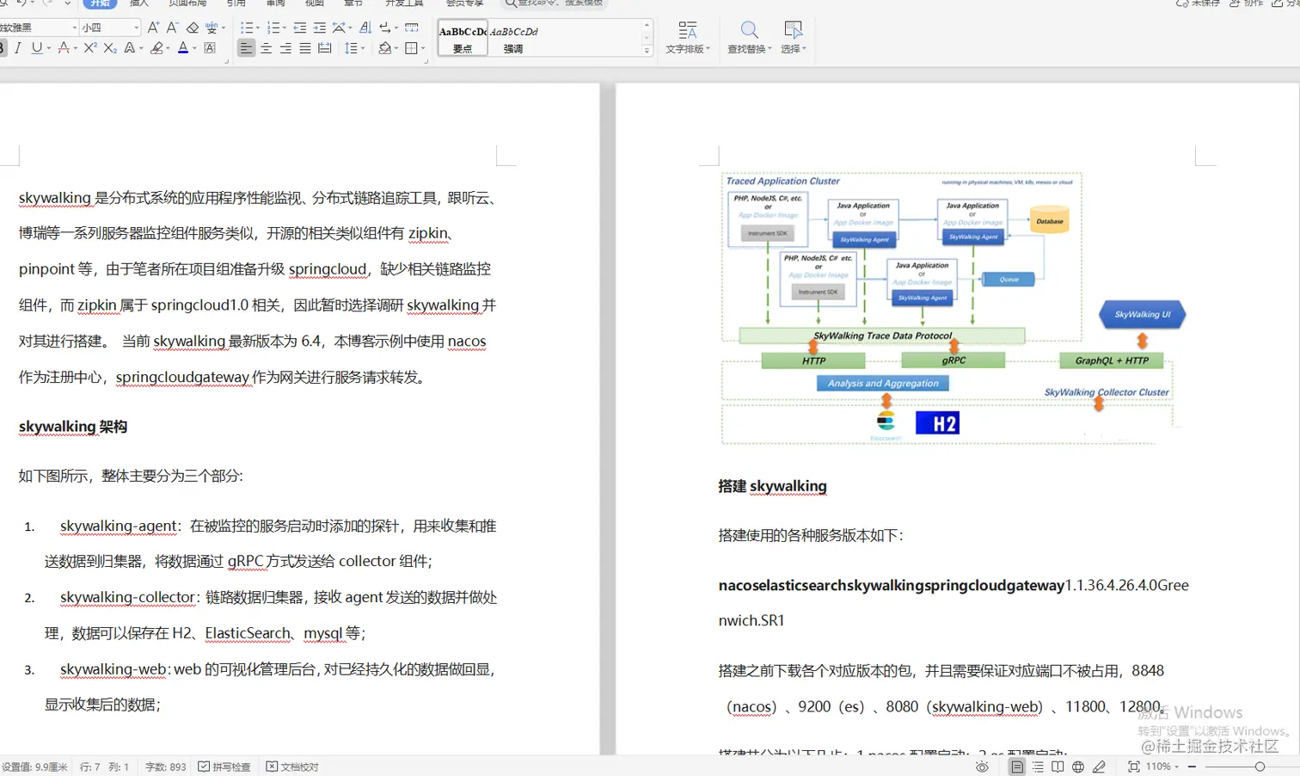Open the font name dropdown
The image size is (1300, 776).
pyautogui.click(x=74, y=28)
